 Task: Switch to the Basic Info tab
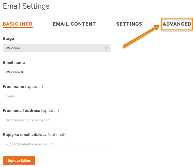18,24
